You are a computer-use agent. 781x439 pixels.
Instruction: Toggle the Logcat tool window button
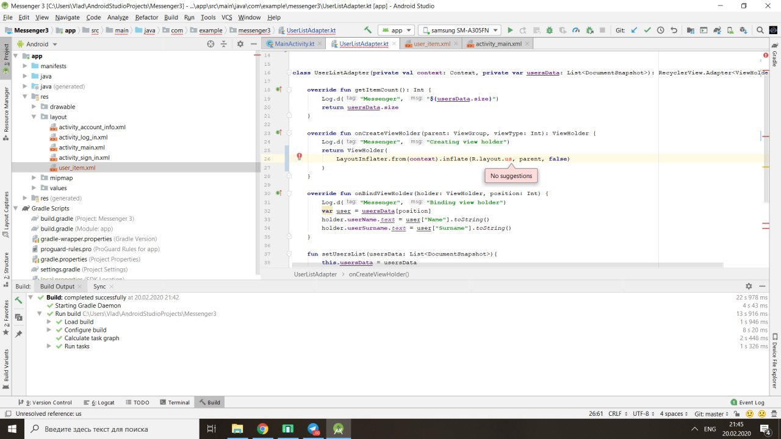pyautogui.click(x=99, y=402)
